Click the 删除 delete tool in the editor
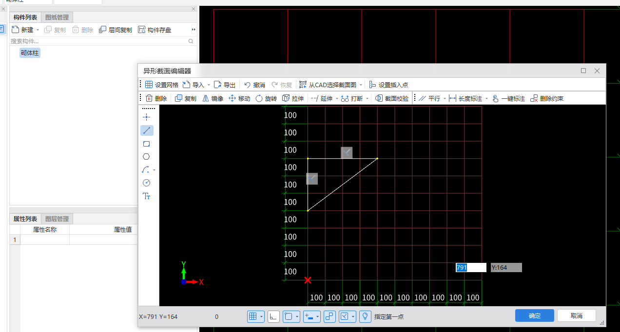The height and width of the screenshot is (332, 620). click(156, 98)
